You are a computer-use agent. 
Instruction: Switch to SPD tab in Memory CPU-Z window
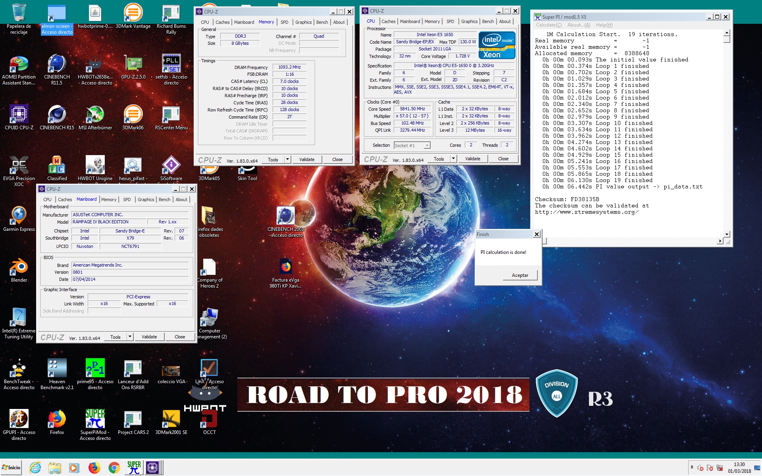pyautogui.click(x=284, y=22)
